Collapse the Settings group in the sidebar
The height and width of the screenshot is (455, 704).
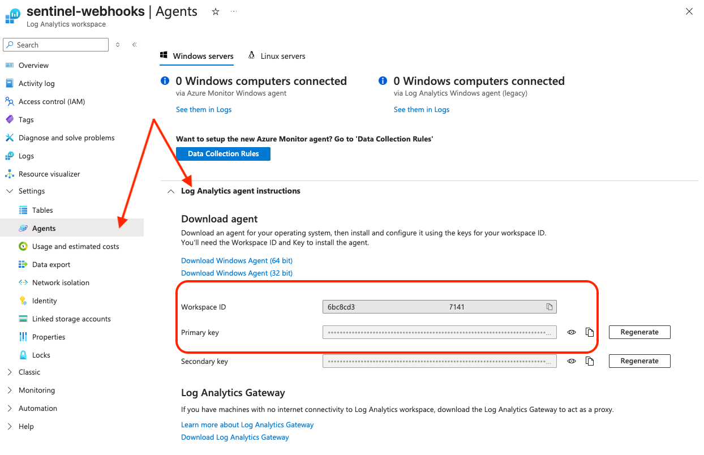(9, 191)
